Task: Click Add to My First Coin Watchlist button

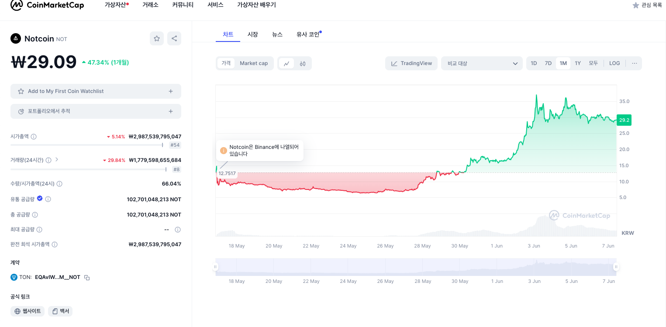Action: pyautogui.click(x=96, y=91)
